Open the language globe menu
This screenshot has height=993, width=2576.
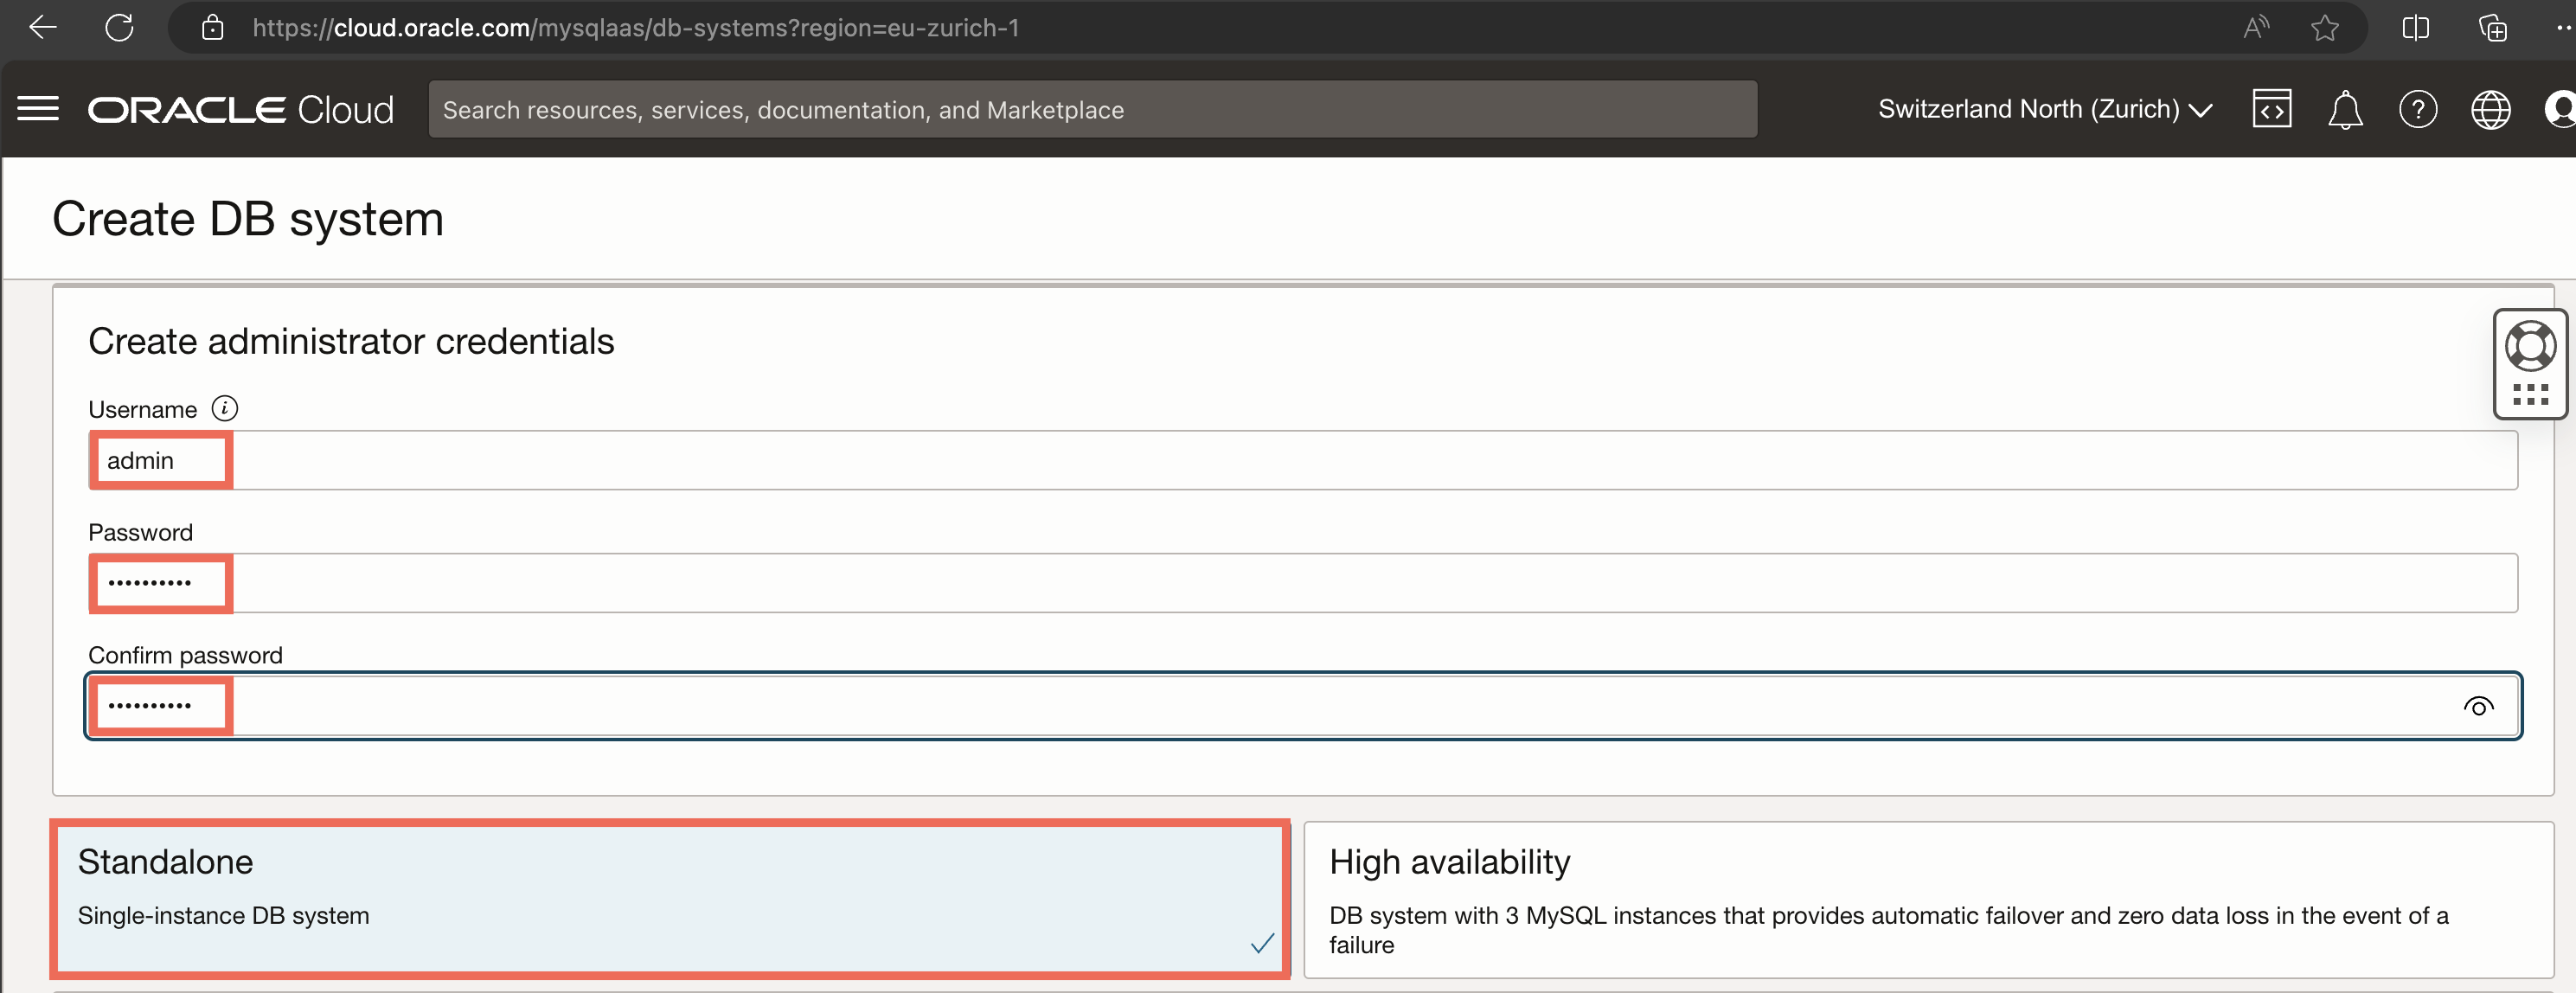coord(2490,109)
